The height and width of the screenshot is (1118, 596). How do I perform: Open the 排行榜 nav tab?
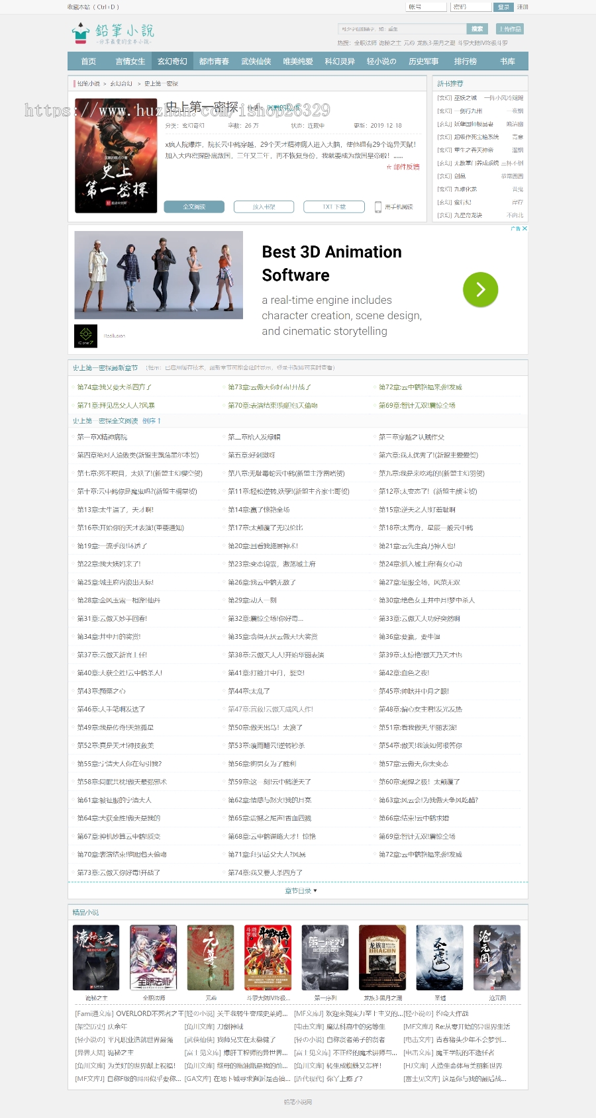click(466, 61)
